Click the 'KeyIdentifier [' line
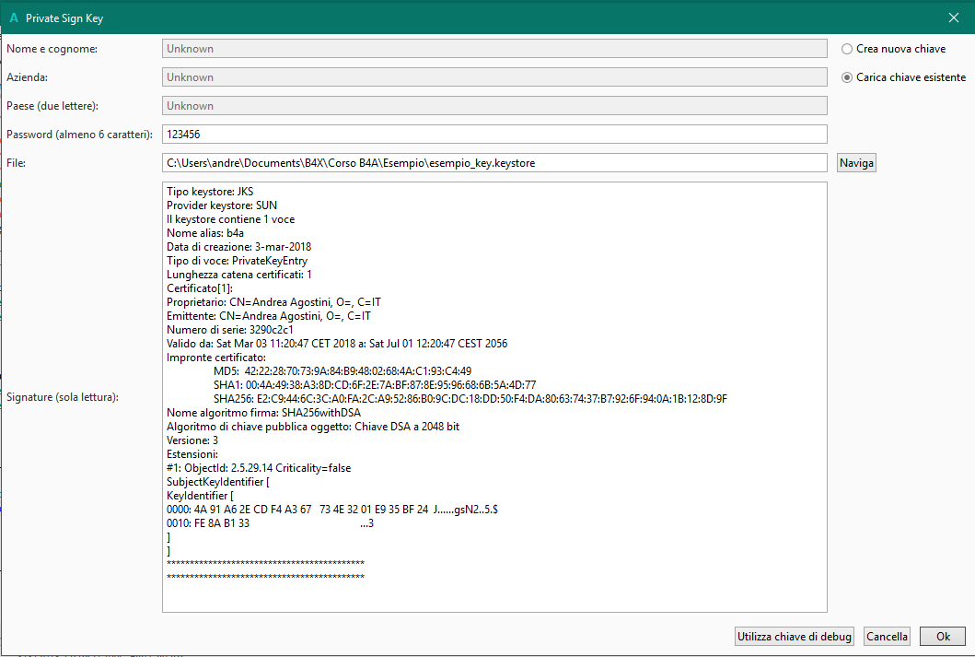This screenshot has height=657, width=975. [x=200, y=496]
